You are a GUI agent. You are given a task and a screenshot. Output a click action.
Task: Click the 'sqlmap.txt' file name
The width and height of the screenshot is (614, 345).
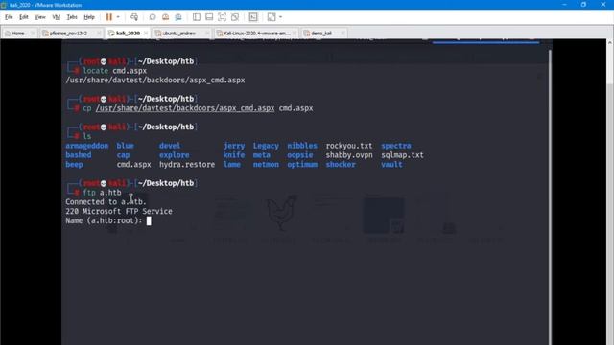click(x=402, y=155)
